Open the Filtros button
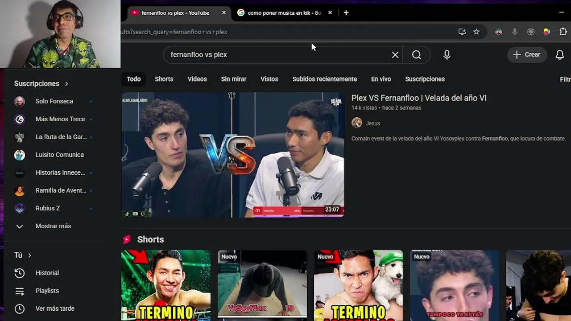571x321 pixels. (565, 79)
